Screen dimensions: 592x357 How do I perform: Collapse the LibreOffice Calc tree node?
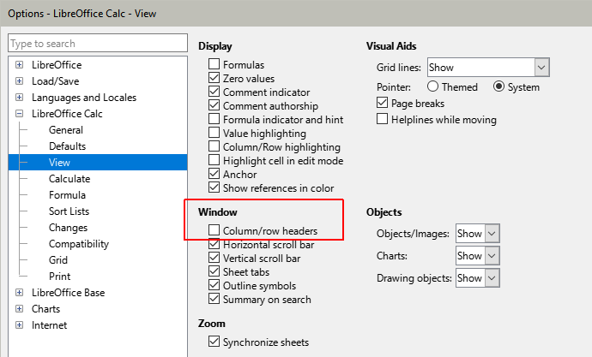coord(19,114)
